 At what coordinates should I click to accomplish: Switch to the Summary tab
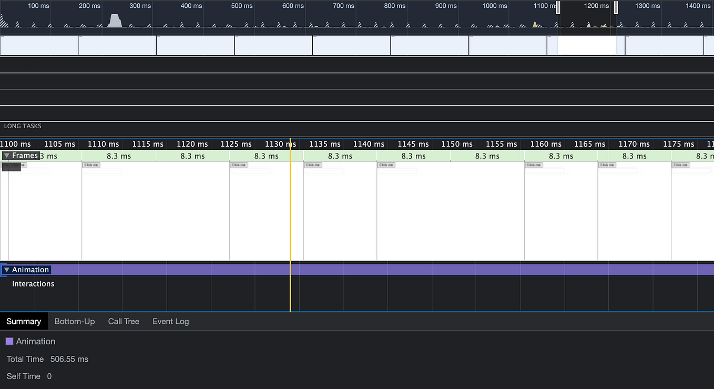pos(24,321)
